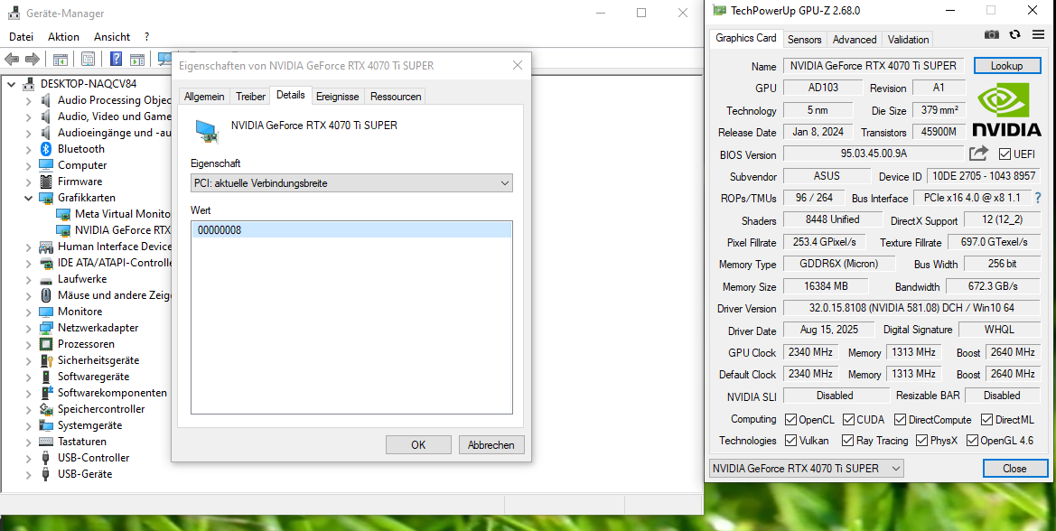The image size is (1056, 531).
Task: Toggle the CUDA checkbox
Action: click(848, 419)
